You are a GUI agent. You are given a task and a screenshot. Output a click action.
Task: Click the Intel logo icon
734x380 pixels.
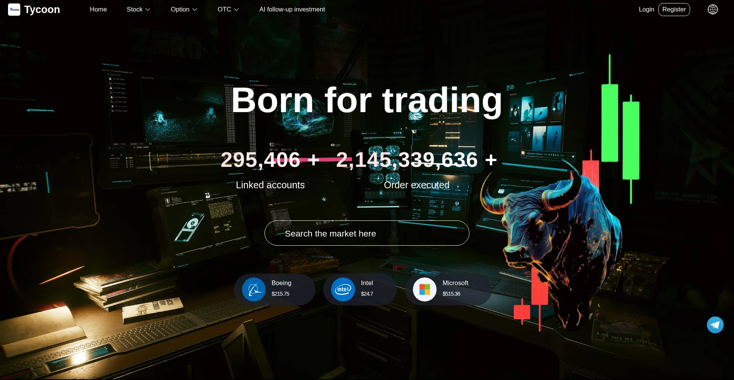coord(343,289)
